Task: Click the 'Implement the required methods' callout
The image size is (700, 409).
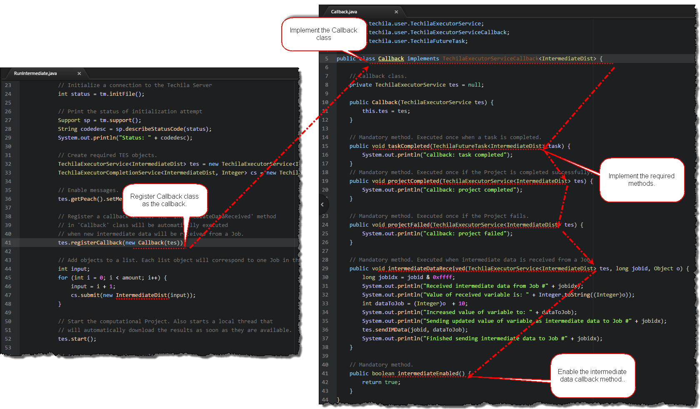Action: click(641, 180)
